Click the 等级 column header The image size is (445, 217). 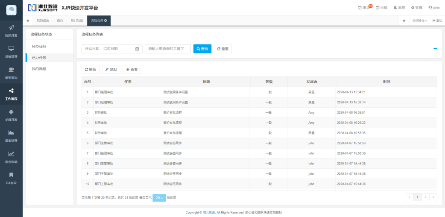coord(269,82)
